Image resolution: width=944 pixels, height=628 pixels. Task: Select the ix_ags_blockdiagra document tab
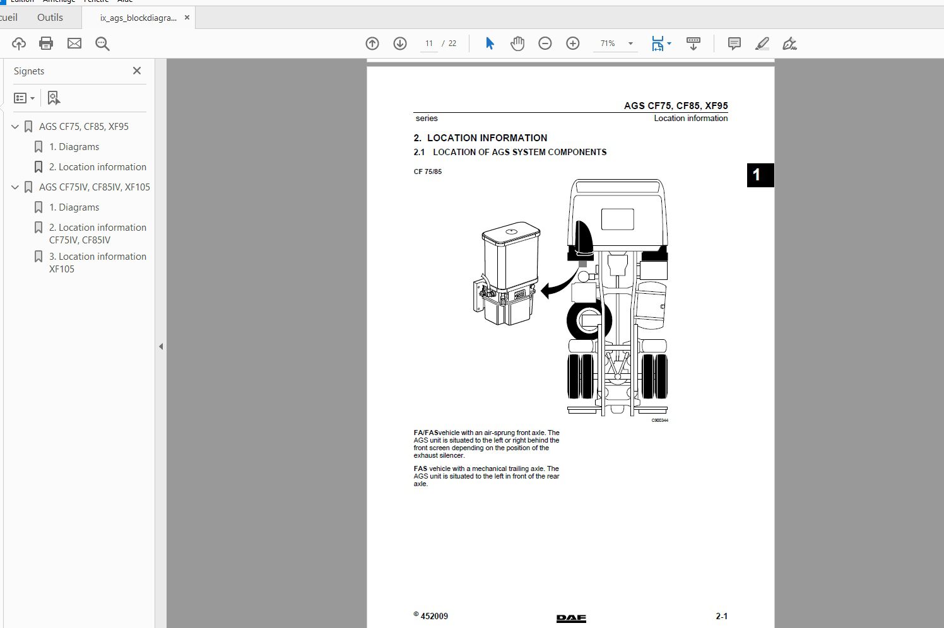138,18
